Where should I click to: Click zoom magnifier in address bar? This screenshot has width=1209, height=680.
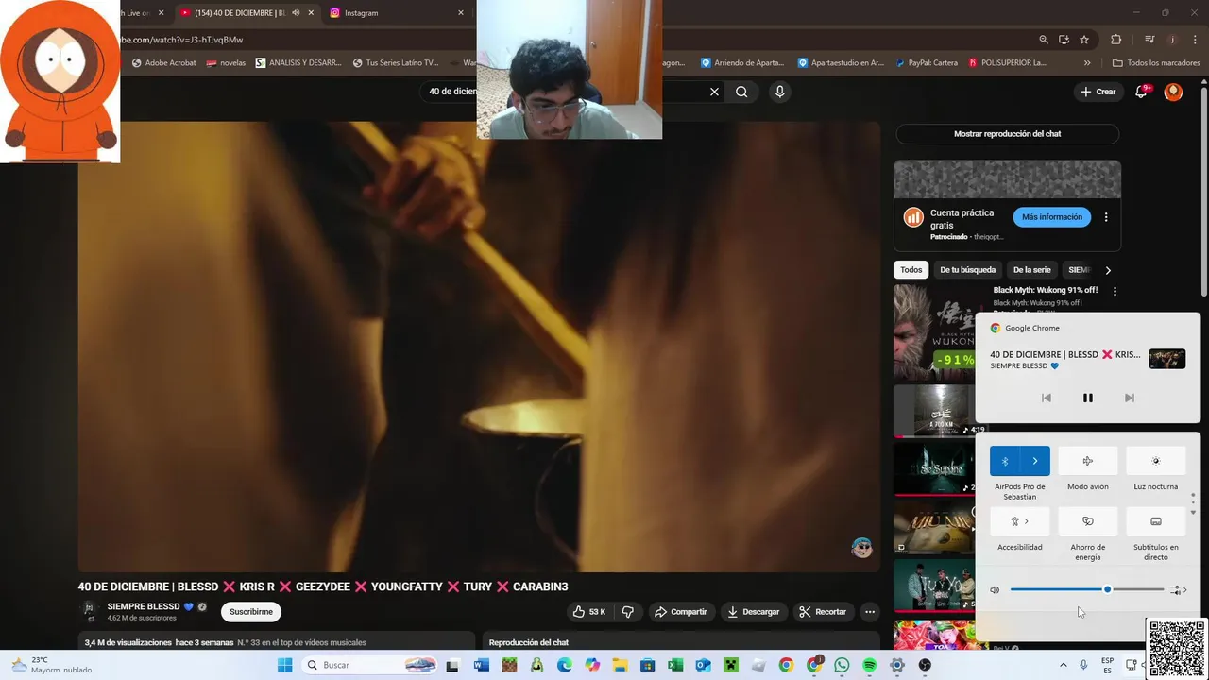click(1044, 40)
